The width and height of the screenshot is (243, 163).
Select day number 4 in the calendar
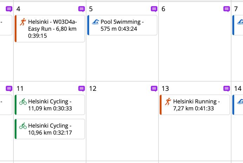click(x=18, y=9)
